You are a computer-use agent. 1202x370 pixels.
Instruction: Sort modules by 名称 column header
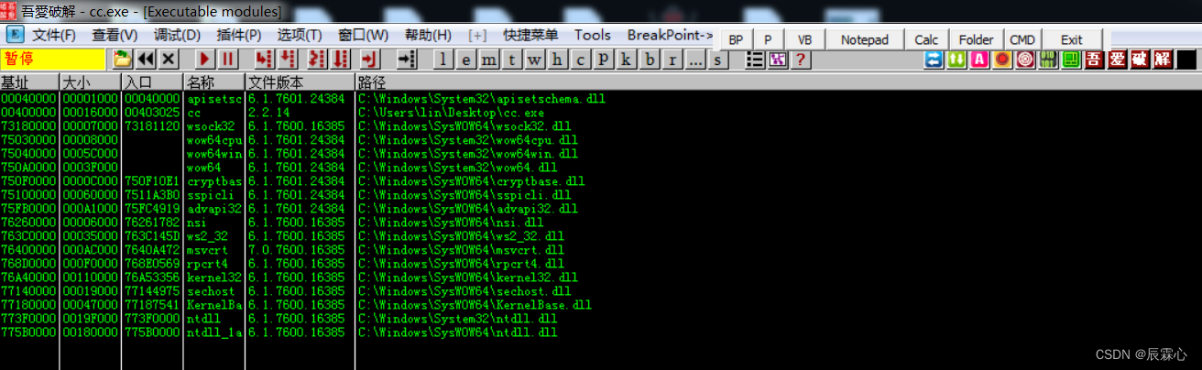click(214, 82)
